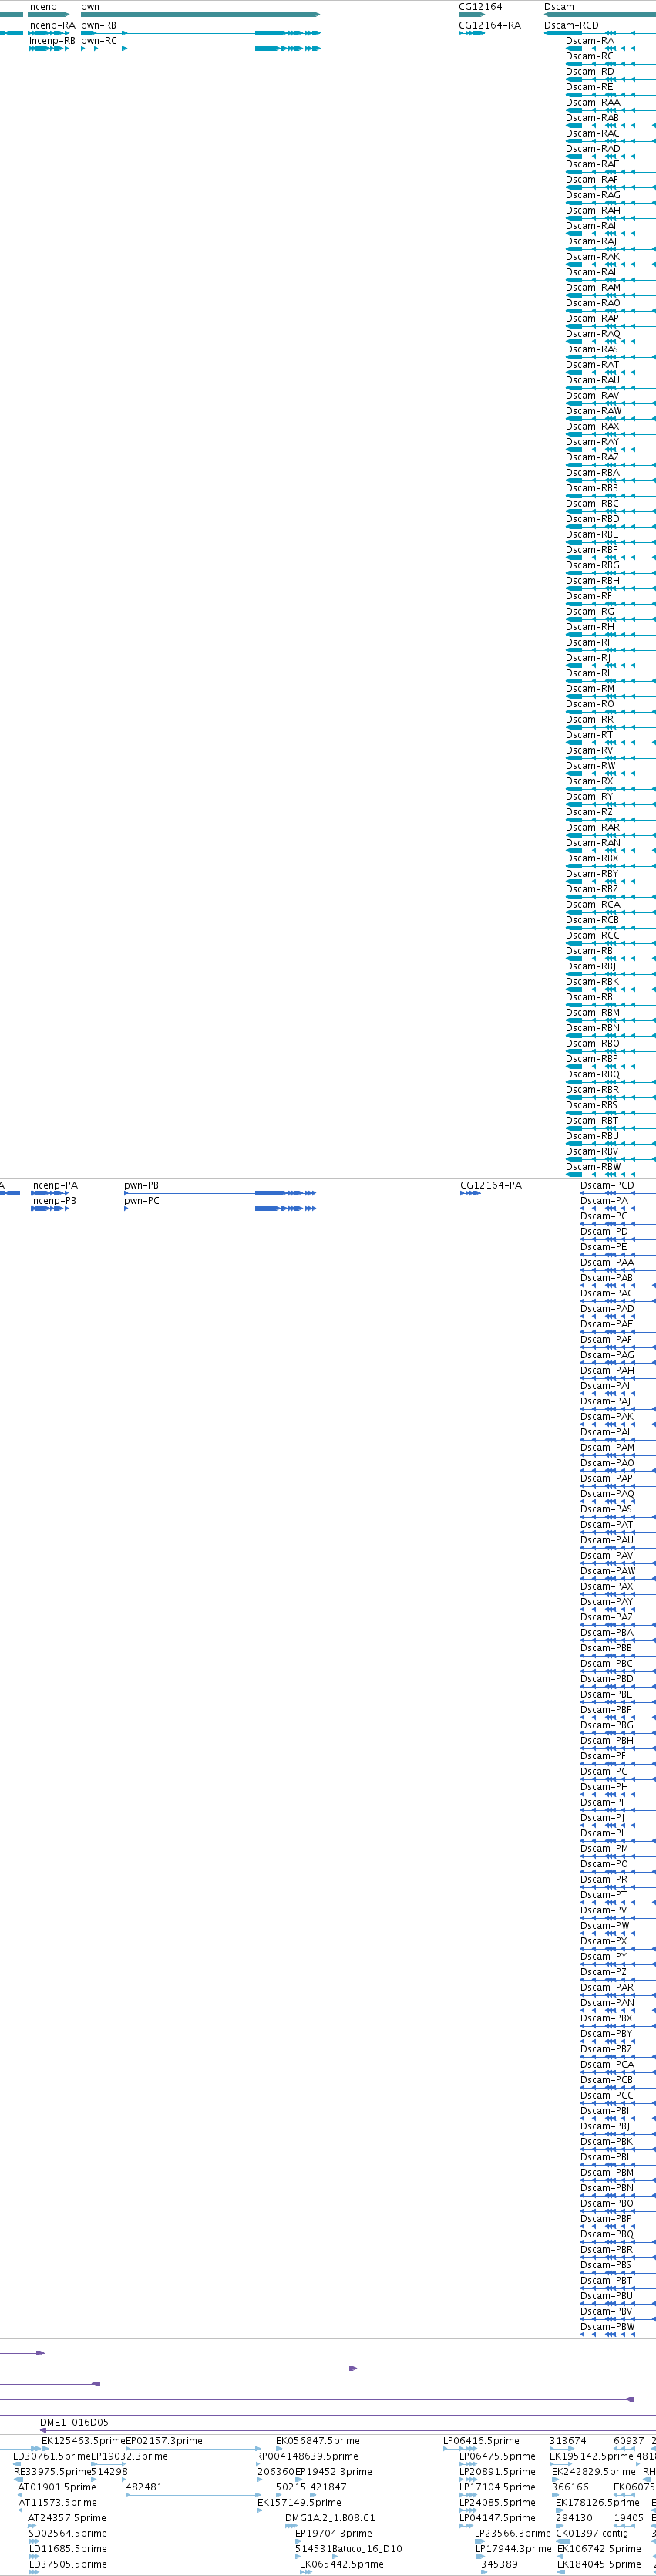This screenshot has height=2576, width=656.
Task: Select EST EK125463.5prime
Action: pyautogui.click(x=83, y=2441)
